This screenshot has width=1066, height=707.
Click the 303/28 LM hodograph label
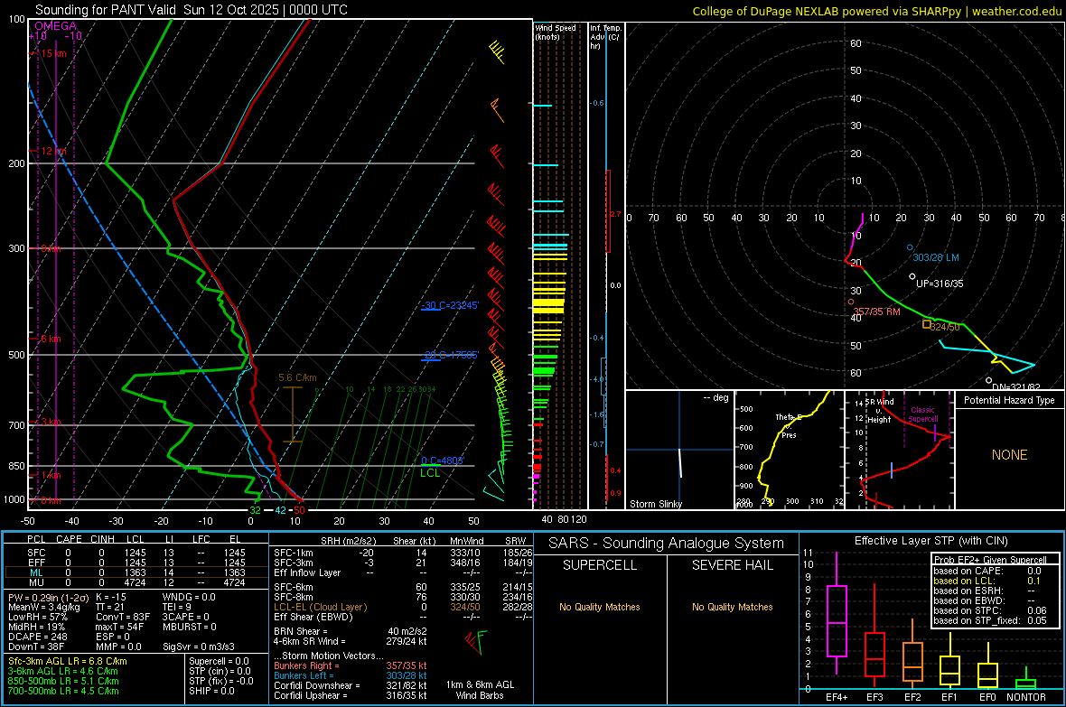click(936, 257)
